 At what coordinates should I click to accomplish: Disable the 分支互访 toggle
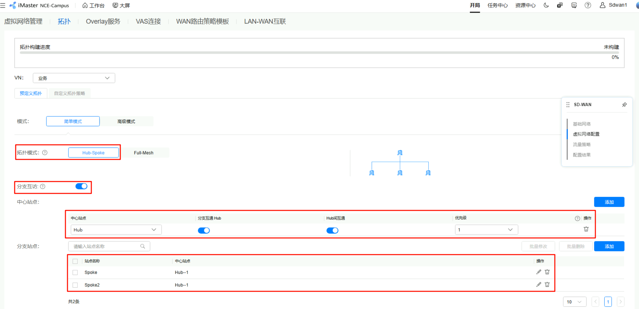[81, 186]
